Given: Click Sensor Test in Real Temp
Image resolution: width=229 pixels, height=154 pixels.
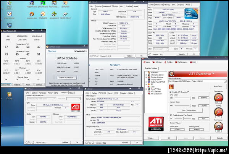Looking at the screenshot, I should point(6,85).
